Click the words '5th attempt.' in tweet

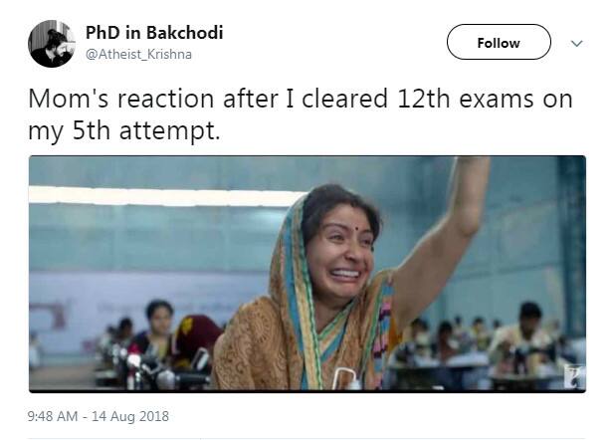click(146, 131)
